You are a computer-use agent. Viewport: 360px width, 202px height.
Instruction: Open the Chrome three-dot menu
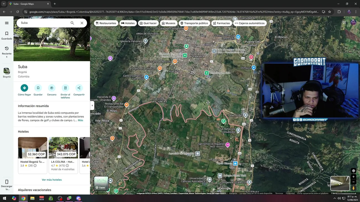coord(356,12)
